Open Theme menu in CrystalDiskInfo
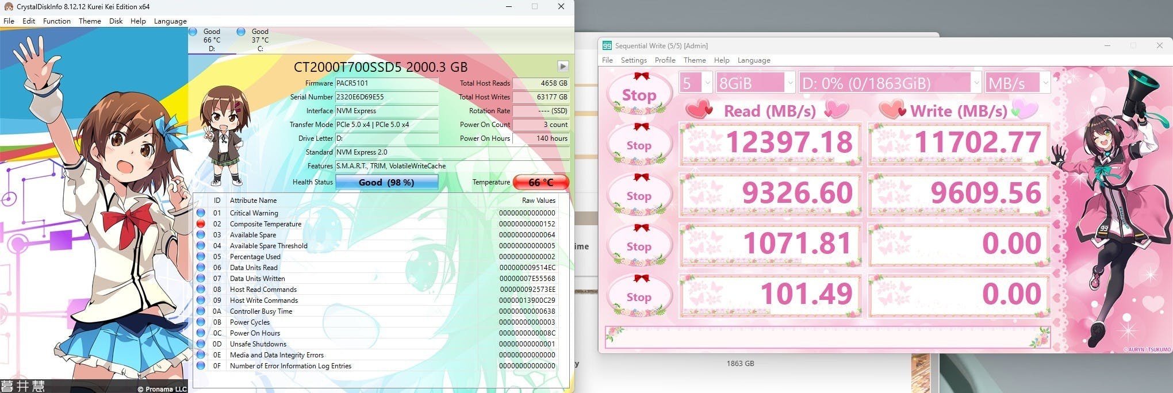The width and height of the screenshot is (1173, 393). [90, 21]
